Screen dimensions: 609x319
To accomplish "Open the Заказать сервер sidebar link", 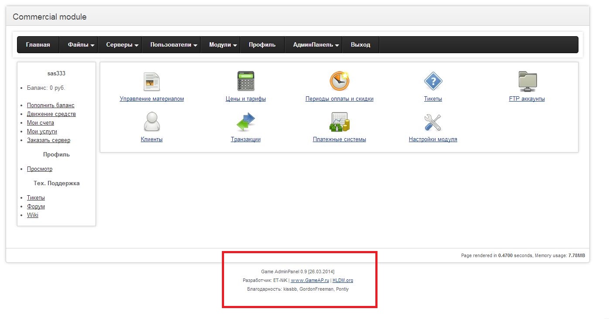I will (48, 140).
